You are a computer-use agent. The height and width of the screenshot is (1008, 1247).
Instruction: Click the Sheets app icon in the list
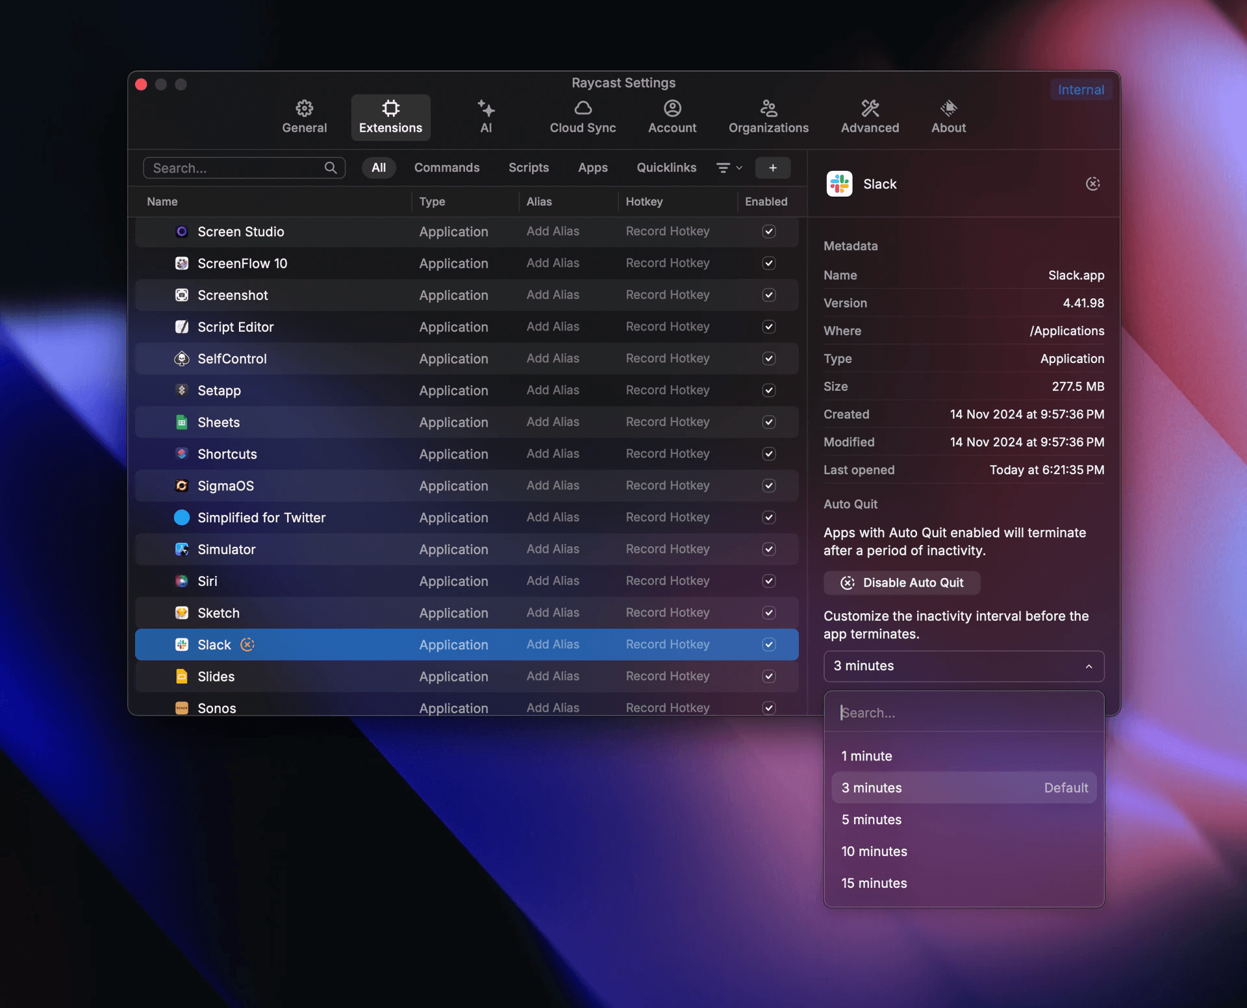(181, 422)
